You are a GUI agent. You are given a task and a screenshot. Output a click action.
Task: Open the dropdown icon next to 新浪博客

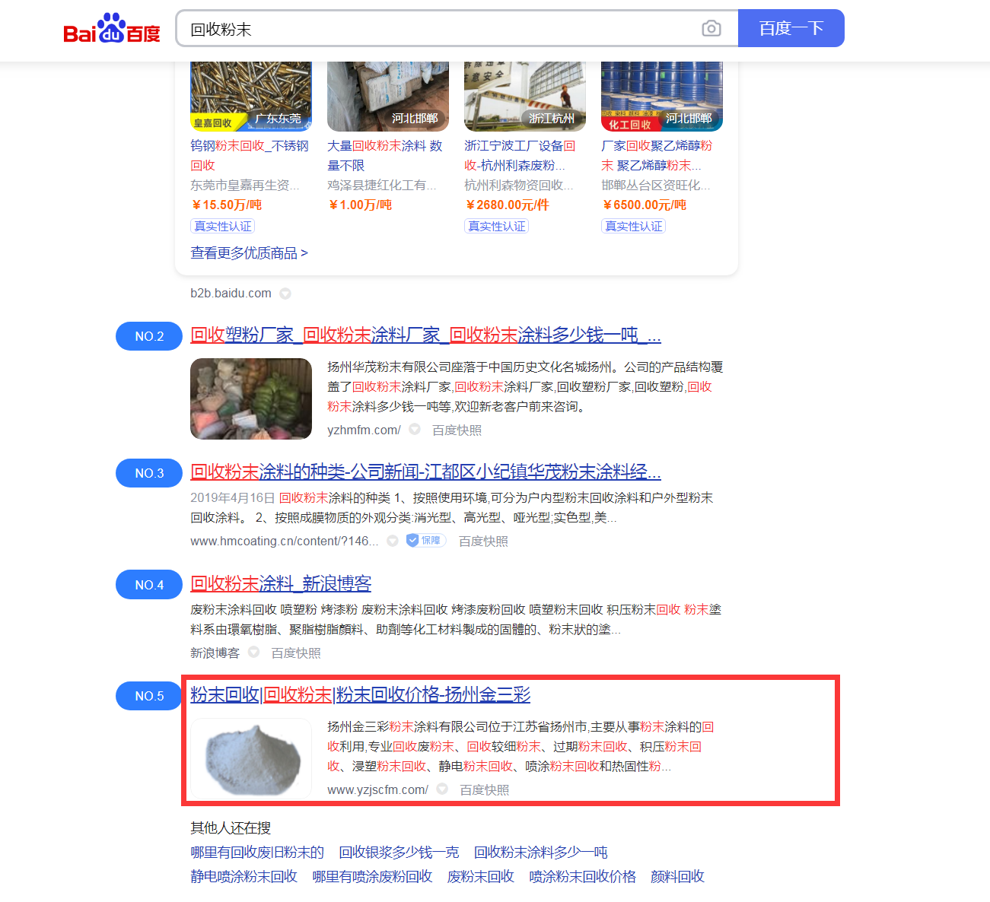pyautogui.click(x=254, y=653)
